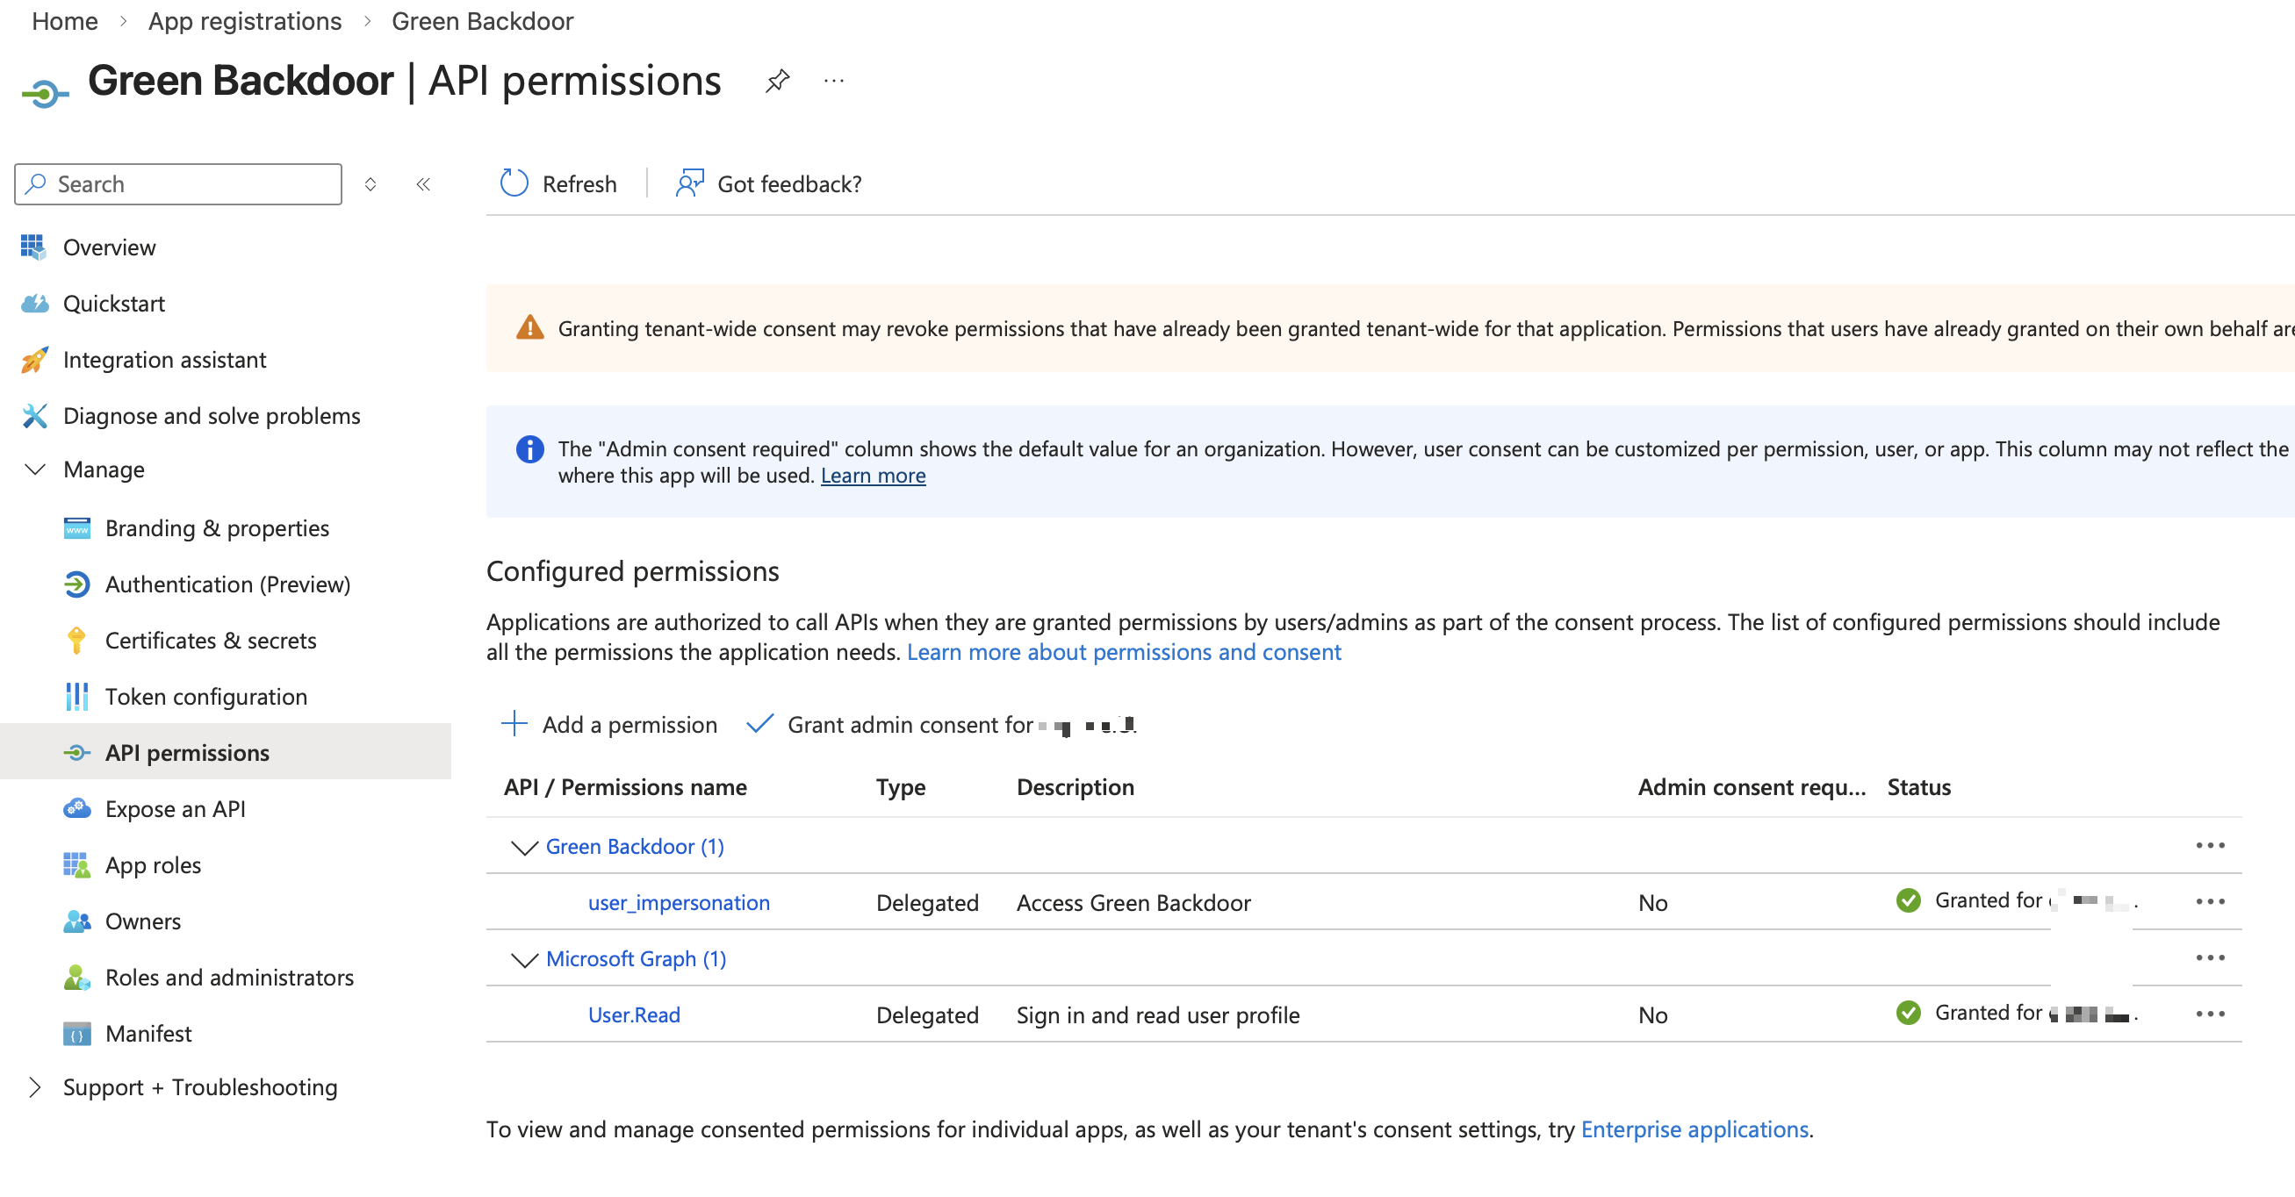
Task: Click the Certificates key icon
Action: pyautogui.click(x=76, y=641)
